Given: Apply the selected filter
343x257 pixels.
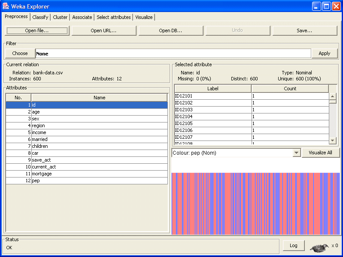Looking at the screenshot, I should coord(324,53).
